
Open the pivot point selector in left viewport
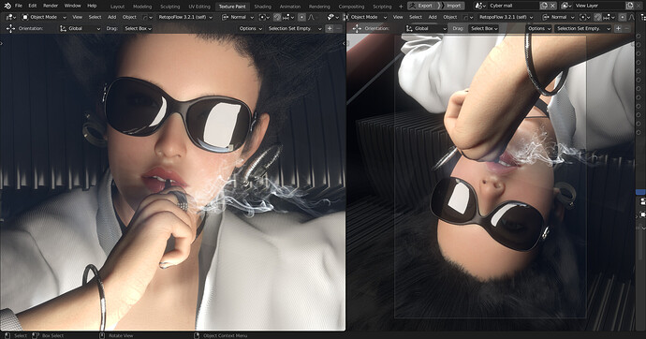click(264, 17)
